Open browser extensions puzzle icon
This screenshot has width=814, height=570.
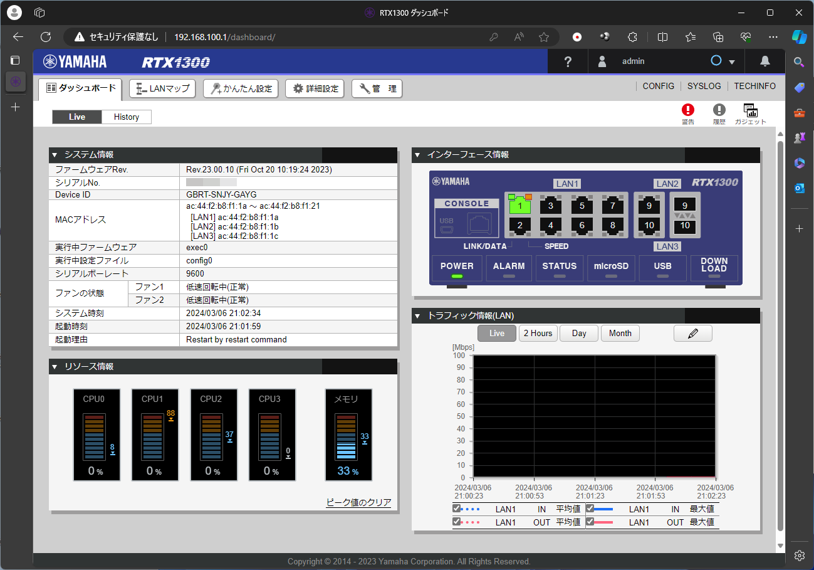click(633, 37)
